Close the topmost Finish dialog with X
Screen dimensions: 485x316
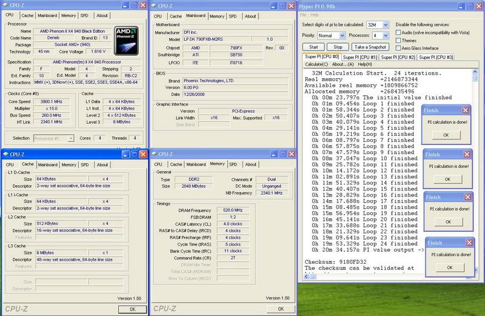pos(465,110)
